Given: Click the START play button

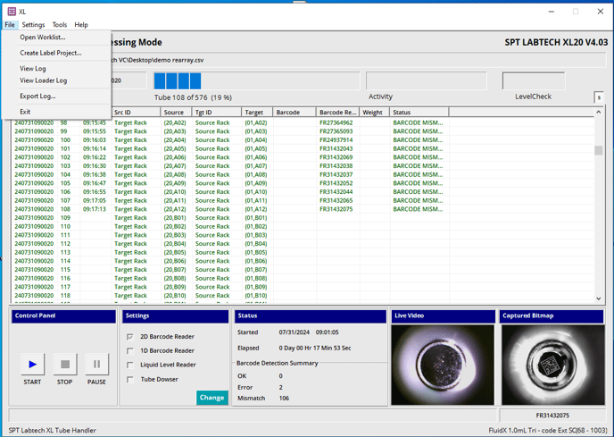Looking at the screenshot, I should (32, 365).
